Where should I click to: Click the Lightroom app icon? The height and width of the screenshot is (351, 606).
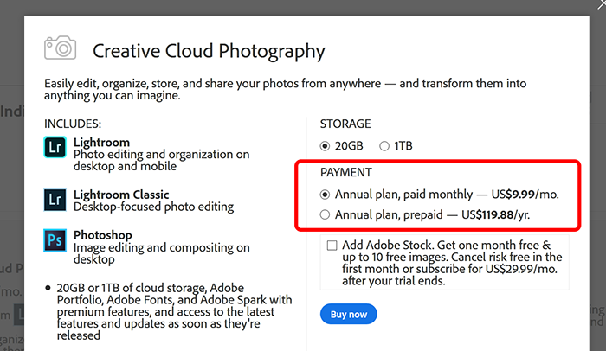(x=55, y=147)
